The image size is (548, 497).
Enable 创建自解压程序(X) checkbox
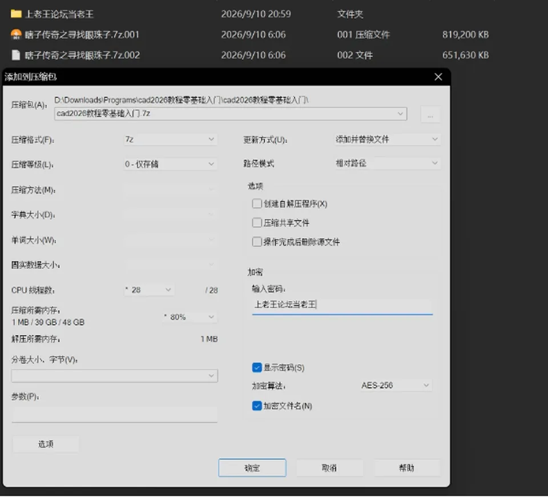pyautogui.click(x=257, y=203)
